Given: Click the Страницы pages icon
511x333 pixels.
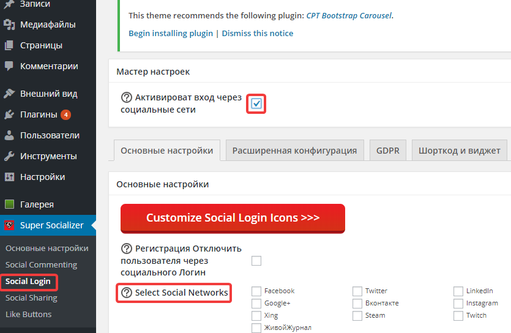Looking at the screenshot, I should (x=9, y=45).
